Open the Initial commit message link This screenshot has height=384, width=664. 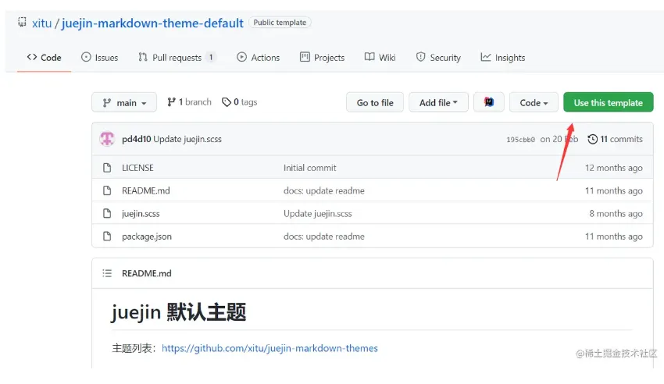point(310,168)
